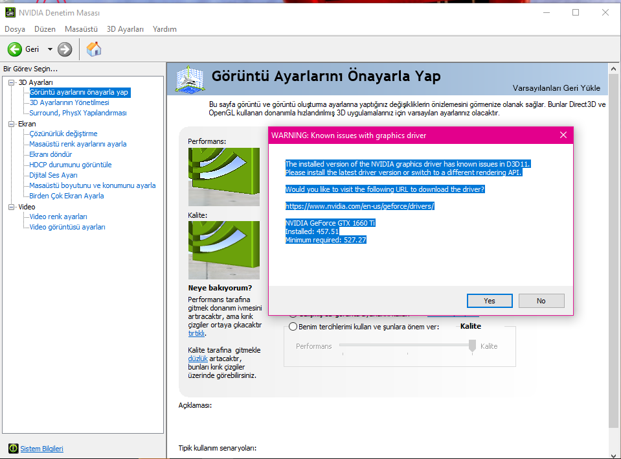Click the 3D page header icon

(x=190, y=79)
